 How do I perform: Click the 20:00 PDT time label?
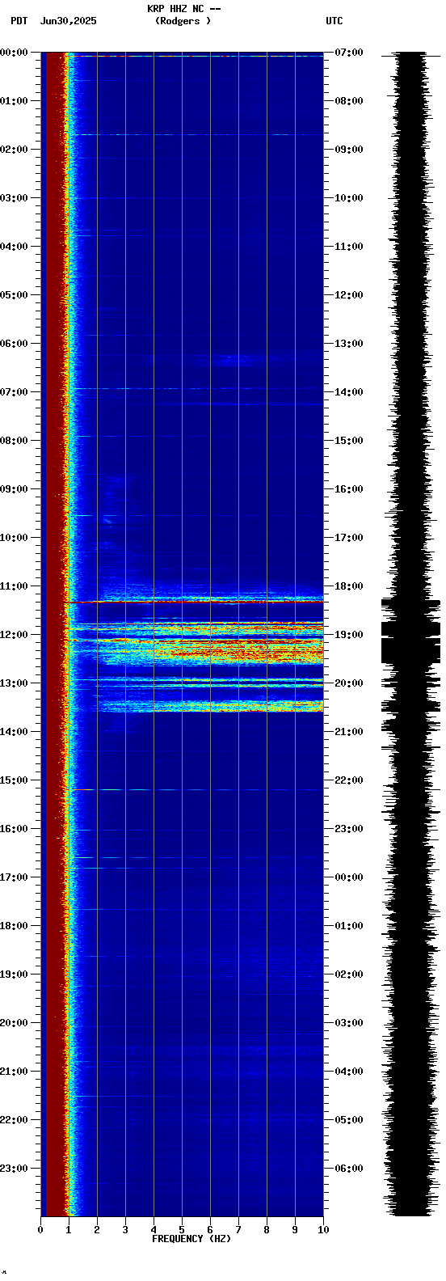[14, 1023]
